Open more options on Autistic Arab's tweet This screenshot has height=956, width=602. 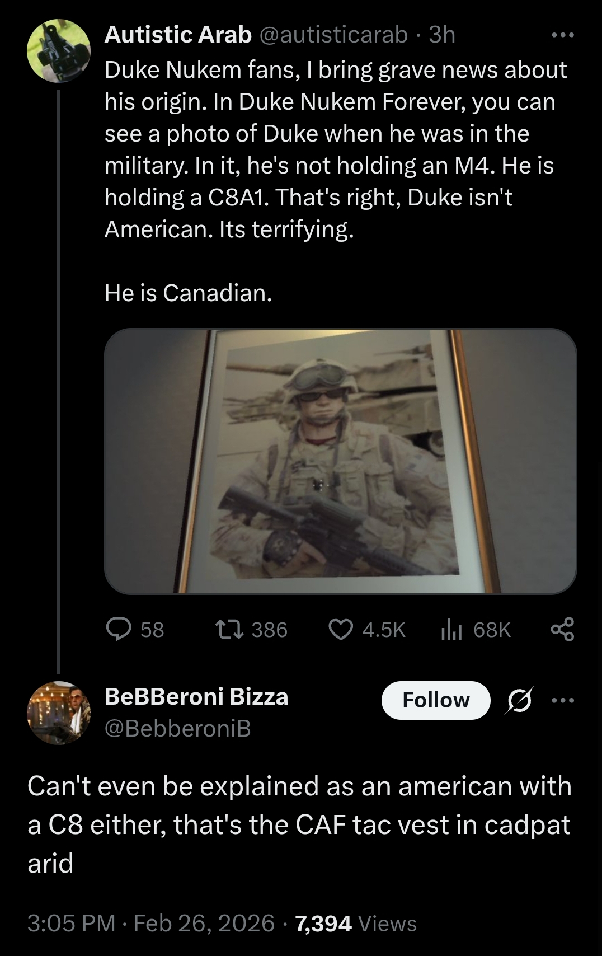click(x=562, y=35)
